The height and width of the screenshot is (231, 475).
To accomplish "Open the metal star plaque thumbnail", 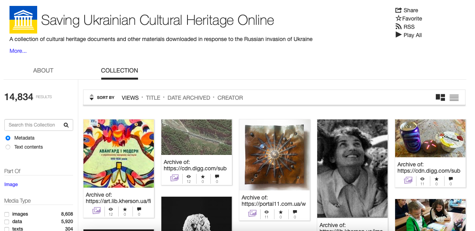I will tap(274, 155).
